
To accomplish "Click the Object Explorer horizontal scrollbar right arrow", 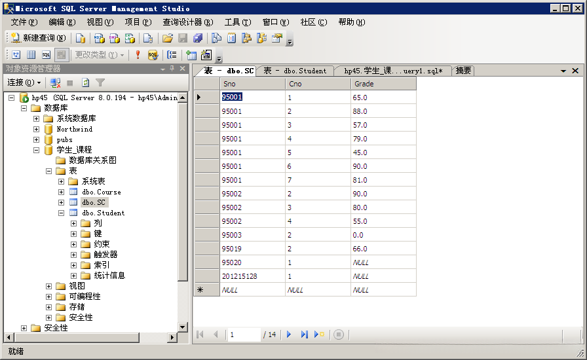I will click(x=172, y=338).
